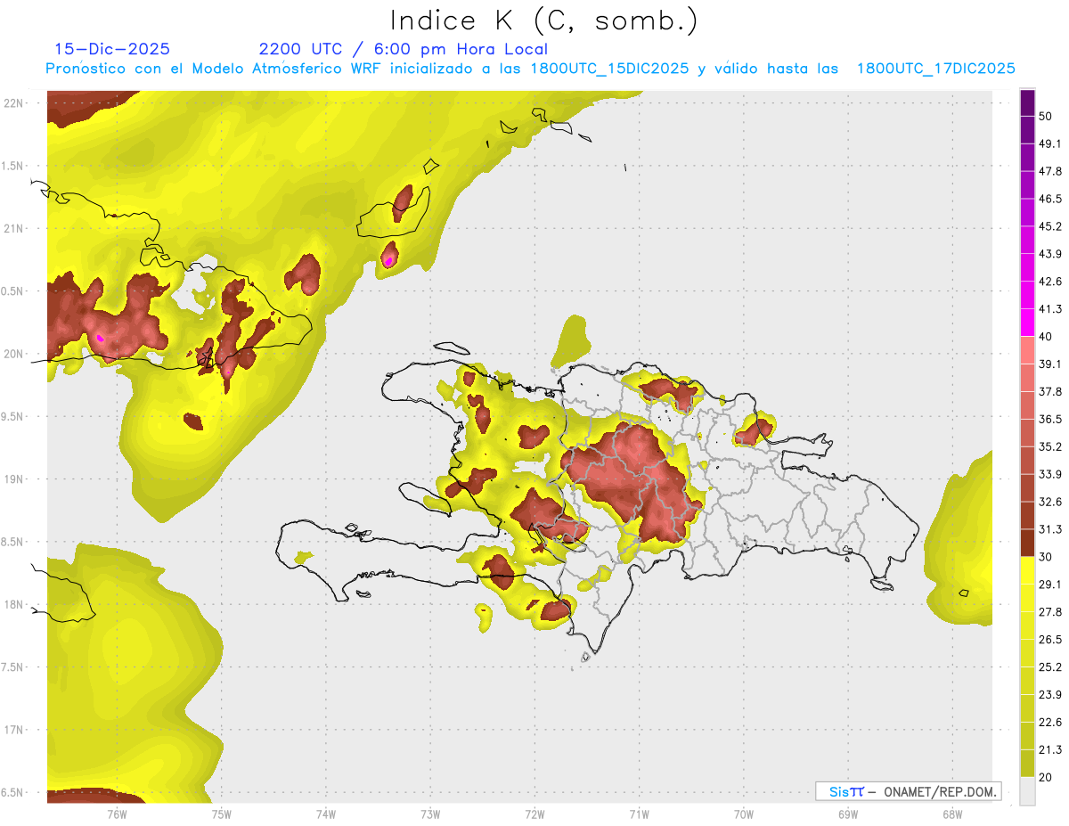Viewport: 1069px width, 826px height.
Task: Click the color bar value "39.1"
Action: [x=1050, y=364]
